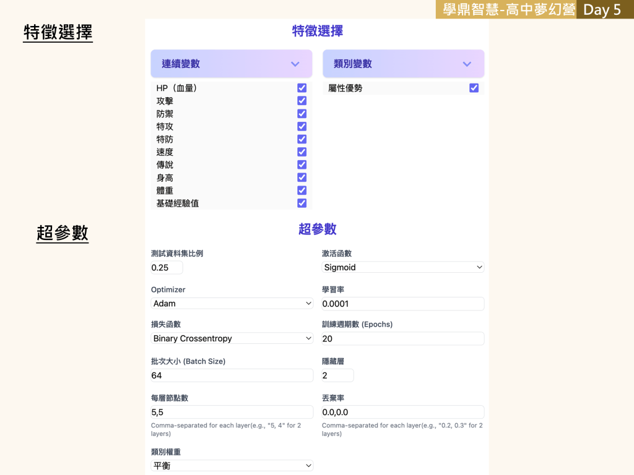Collapse the 連續變數 panel chevron
Image resolution: width=634 pixels, height=475 pixels.
pyautogui.click(x=295, y=64)
